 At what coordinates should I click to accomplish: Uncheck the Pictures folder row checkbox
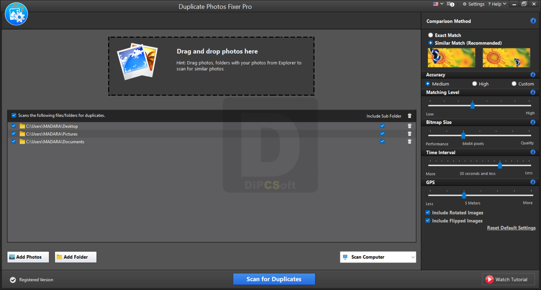[x=14, y=133]
